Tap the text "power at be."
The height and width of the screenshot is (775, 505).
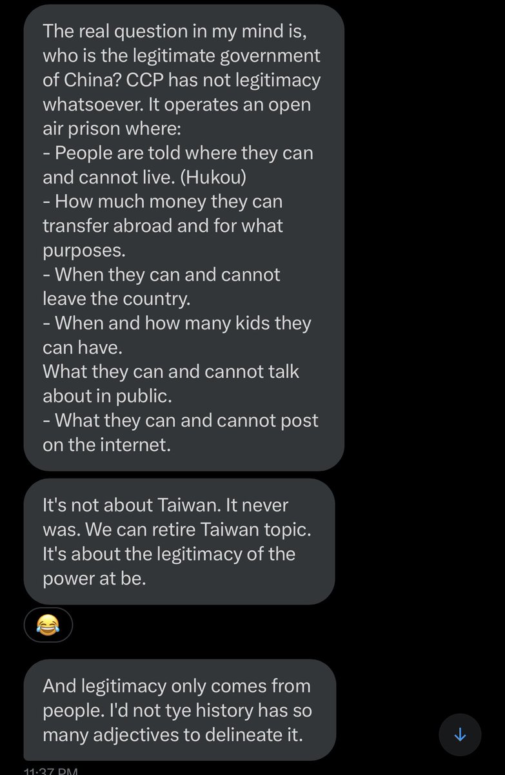pos(95,579)
